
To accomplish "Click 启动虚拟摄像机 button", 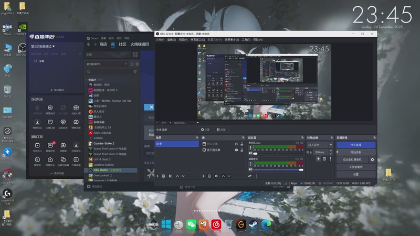I will 352,159.
